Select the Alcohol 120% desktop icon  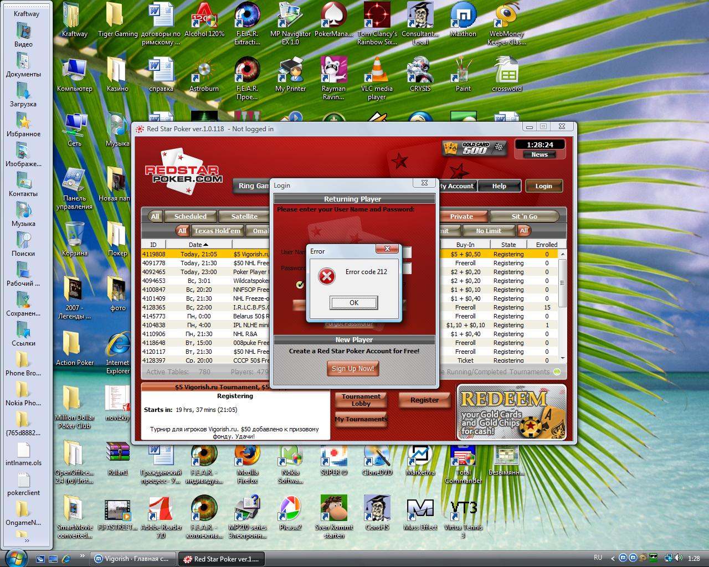[x=204, y=20]
